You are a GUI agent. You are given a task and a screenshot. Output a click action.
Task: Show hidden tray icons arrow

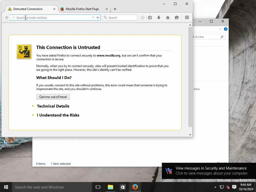215,187
